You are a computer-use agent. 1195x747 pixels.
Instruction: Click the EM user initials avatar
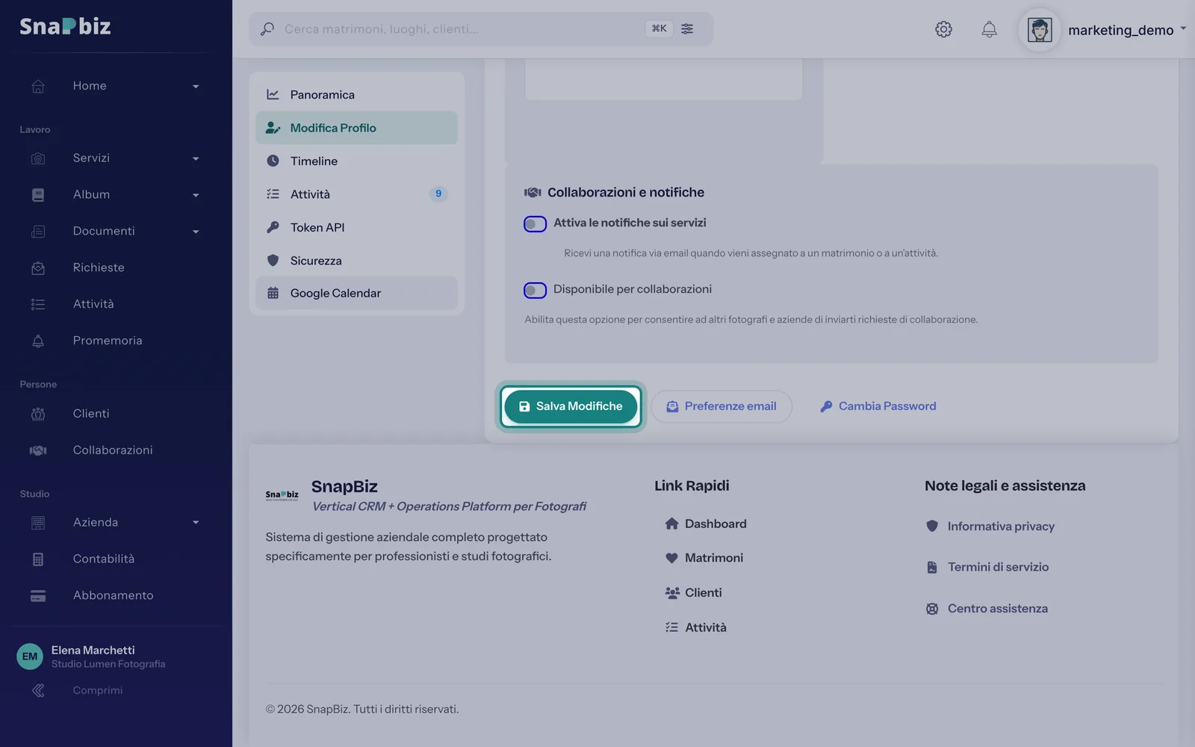[x=30, y=657]
